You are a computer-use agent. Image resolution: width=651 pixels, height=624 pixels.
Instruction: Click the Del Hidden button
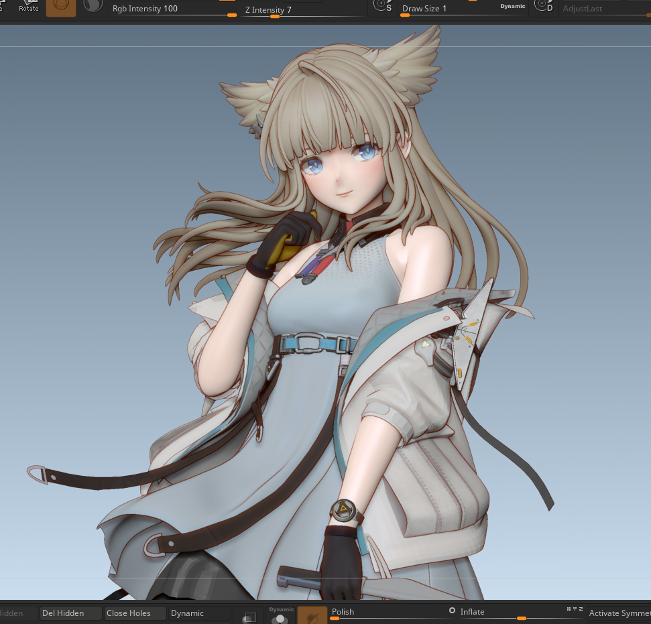pyautogui.click(x=71, y=613)
